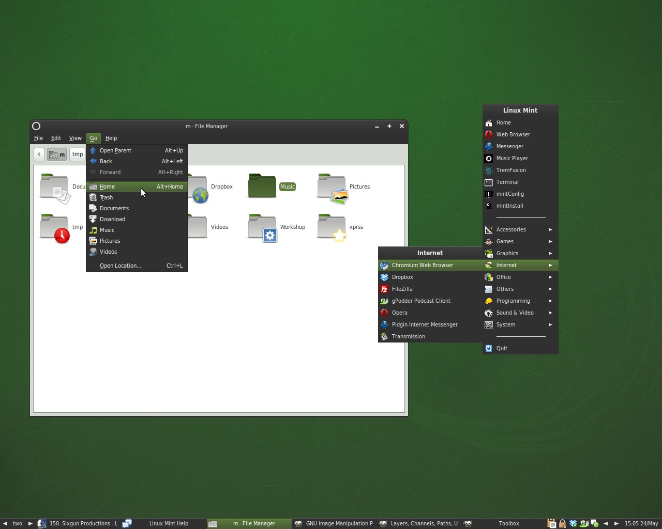Open Dropbox from the Internet submenu

coord(430,277)
